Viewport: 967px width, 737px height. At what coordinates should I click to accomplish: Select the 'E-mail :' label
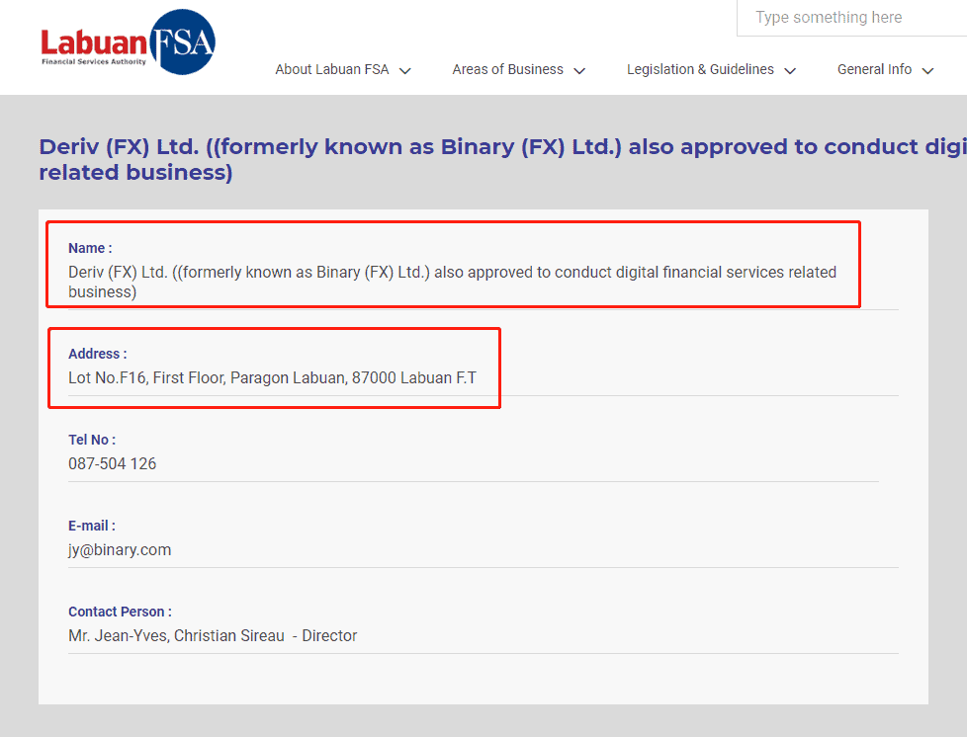92,526
